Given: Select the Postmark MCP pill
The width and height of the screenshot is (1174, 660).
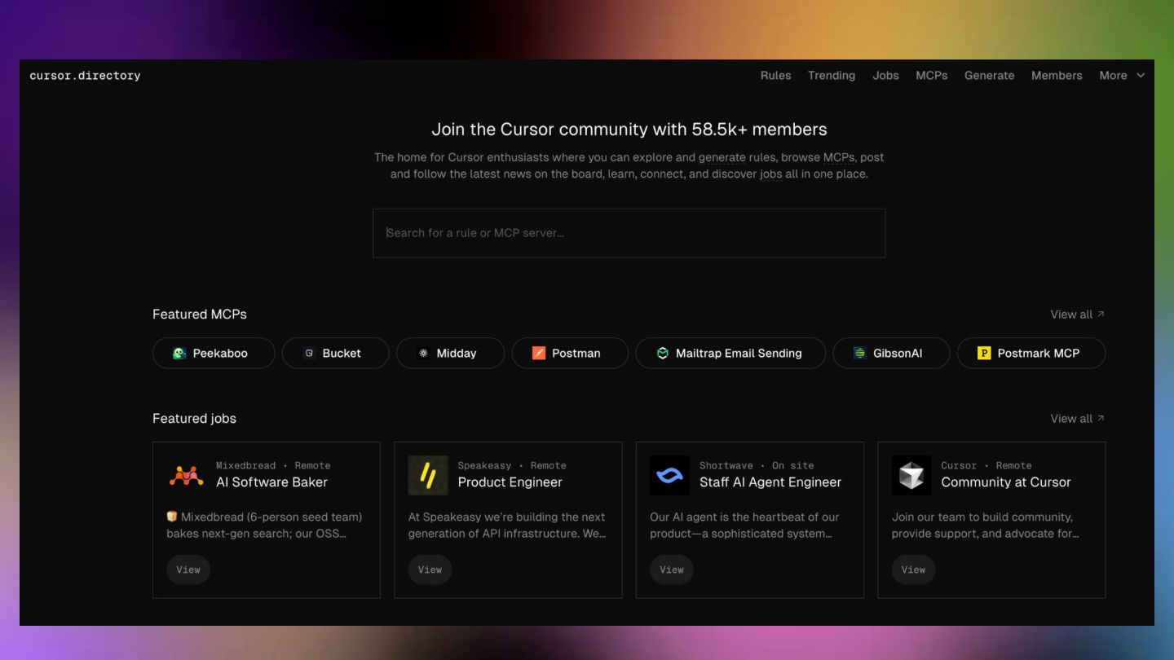Looking at the screenshot, I should [1031, 353].
